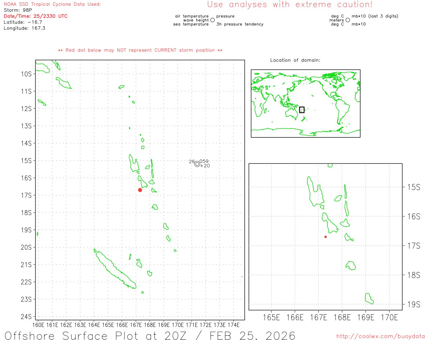
Task: Click the large northern island in inset map
Action: point(315,193)
